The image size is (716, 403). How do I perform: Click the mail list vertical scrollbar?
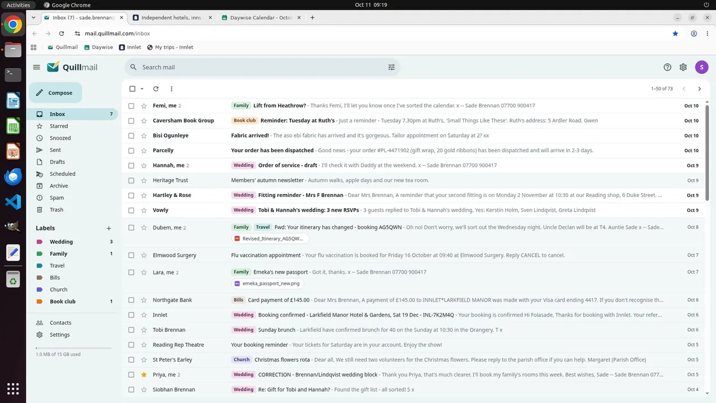coord(707,152)
